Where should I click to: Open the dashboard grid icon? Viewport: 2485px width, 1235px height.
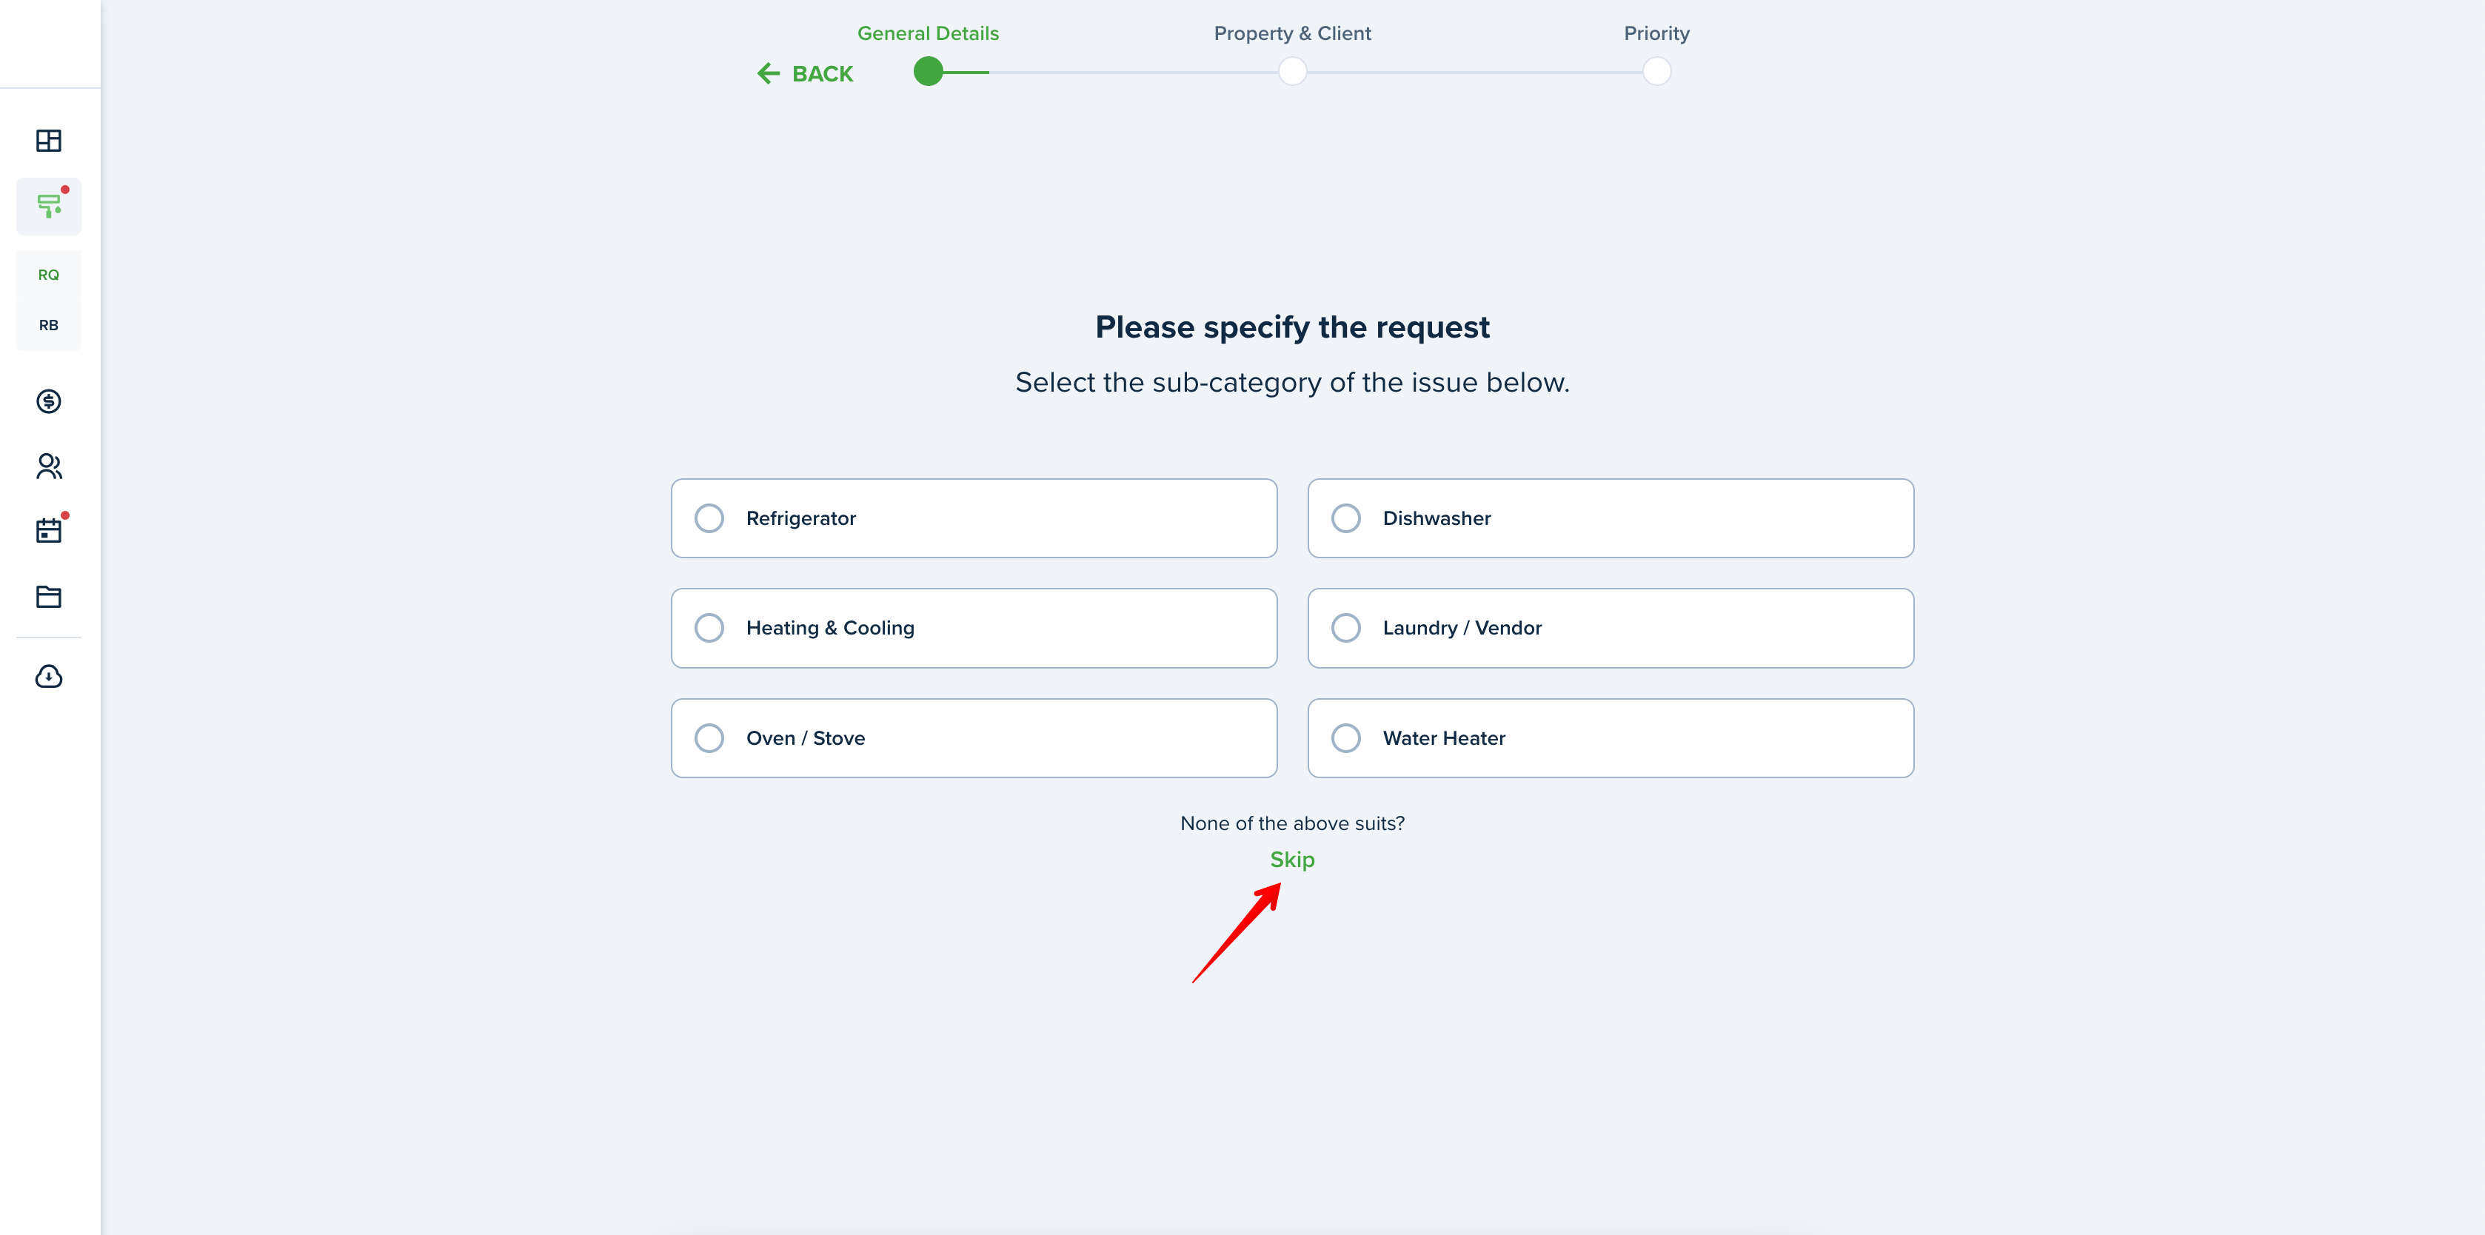[48, 141]
